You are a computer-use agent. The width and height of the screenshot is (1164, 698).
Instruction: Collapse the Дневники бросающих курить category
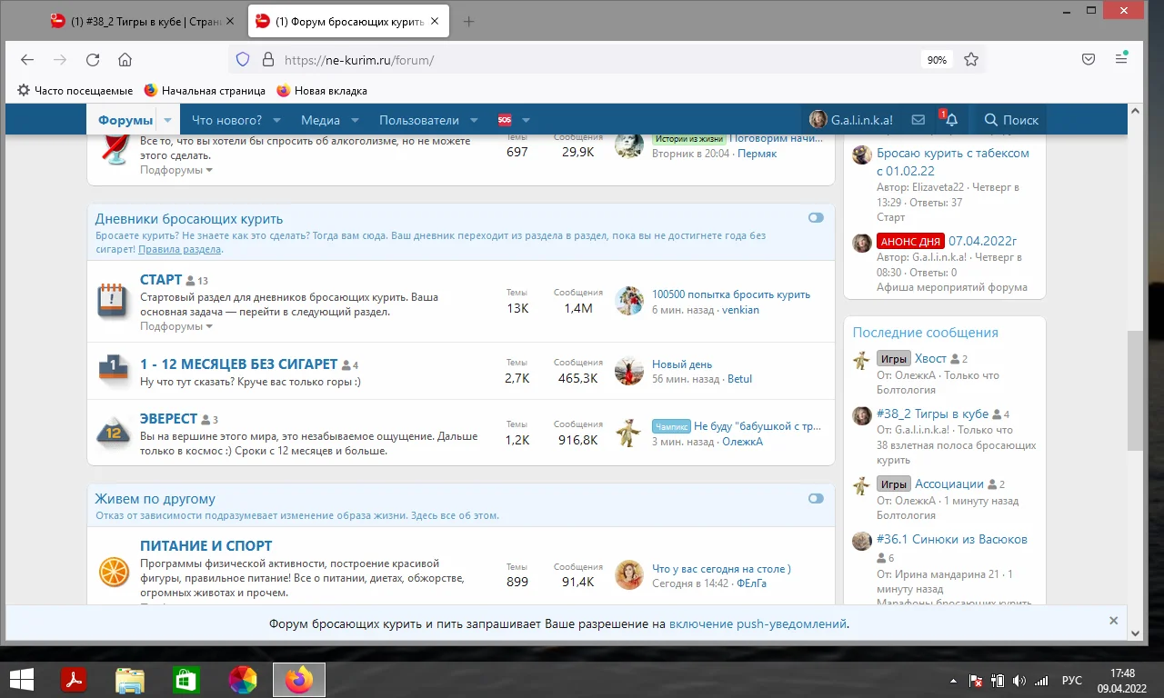(816, 218)
